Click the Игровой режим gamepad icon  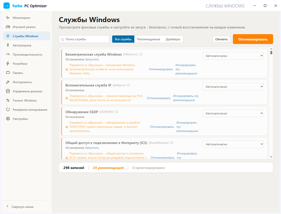[8, 27]
